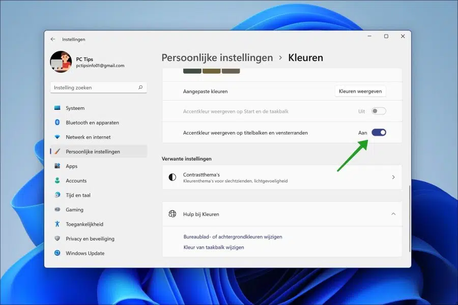Open Systeem settings category
This screenshot has height=305, width=458.
[99, 108]
